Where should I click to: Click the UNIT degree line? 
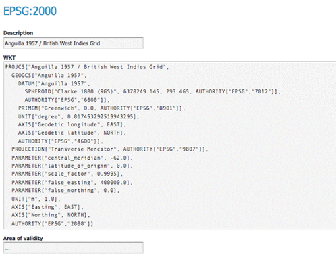point(78,116)
